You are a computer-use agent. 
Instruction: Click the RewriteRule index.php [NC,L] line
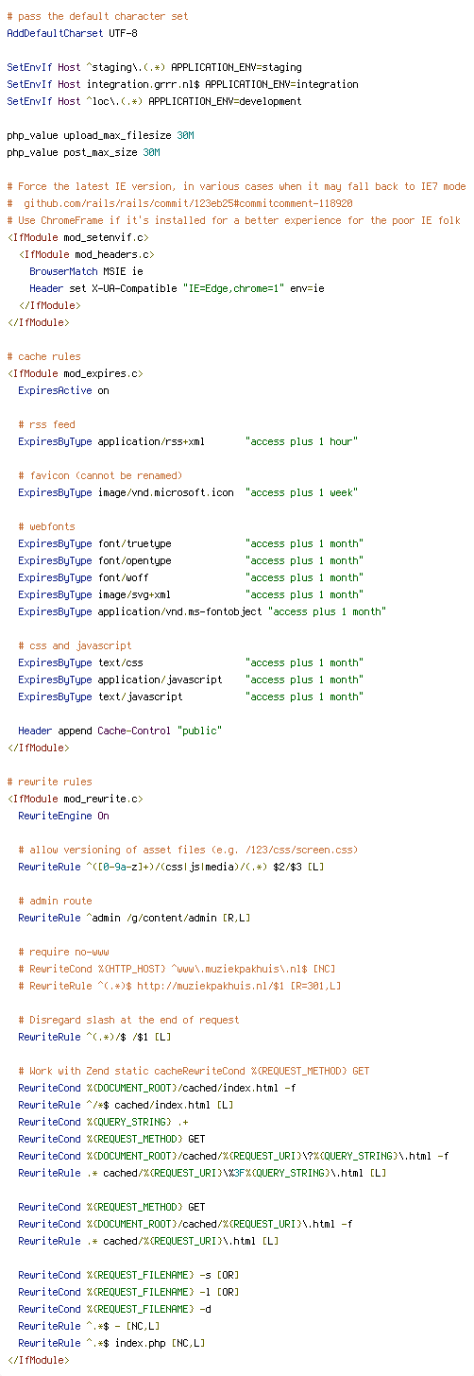tap(111, 1343)
